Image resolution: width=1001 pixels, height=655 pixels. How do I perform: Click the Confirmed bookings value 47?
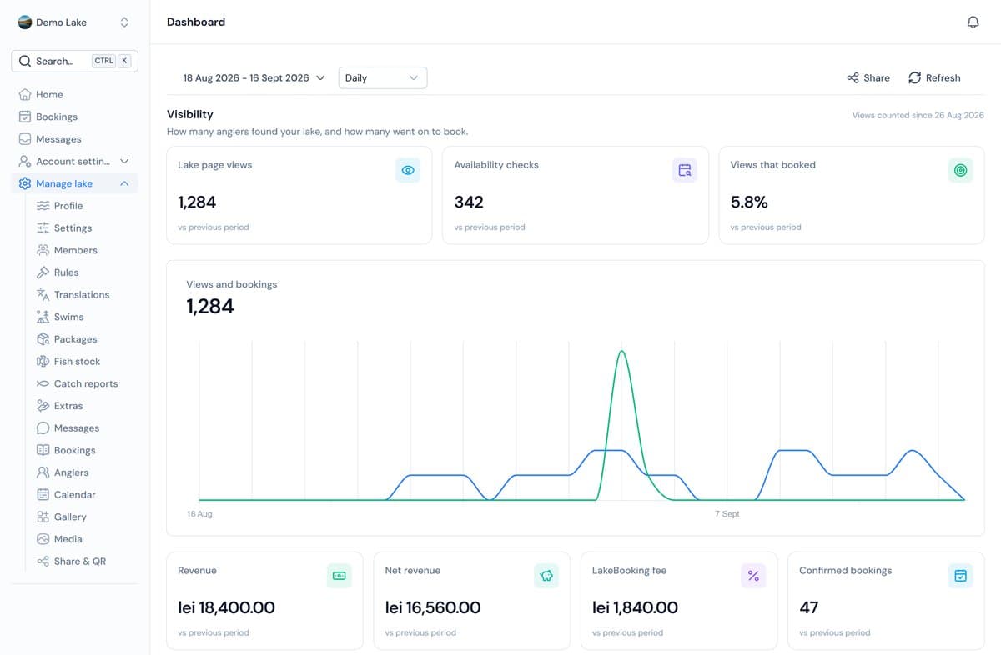(808, 607)
